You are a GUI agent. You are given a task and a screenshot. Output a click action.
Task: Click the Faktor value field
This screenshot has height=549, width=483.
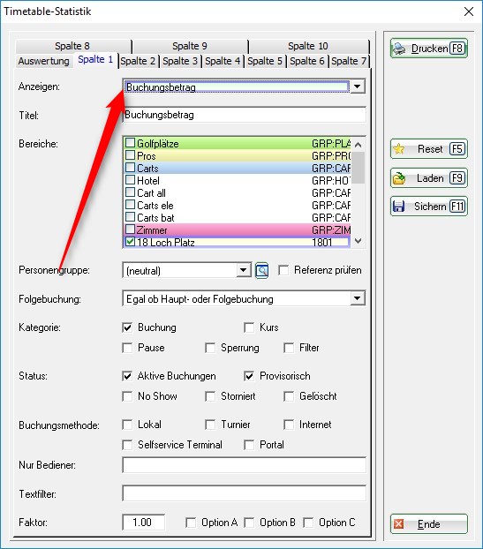point(144,523)
